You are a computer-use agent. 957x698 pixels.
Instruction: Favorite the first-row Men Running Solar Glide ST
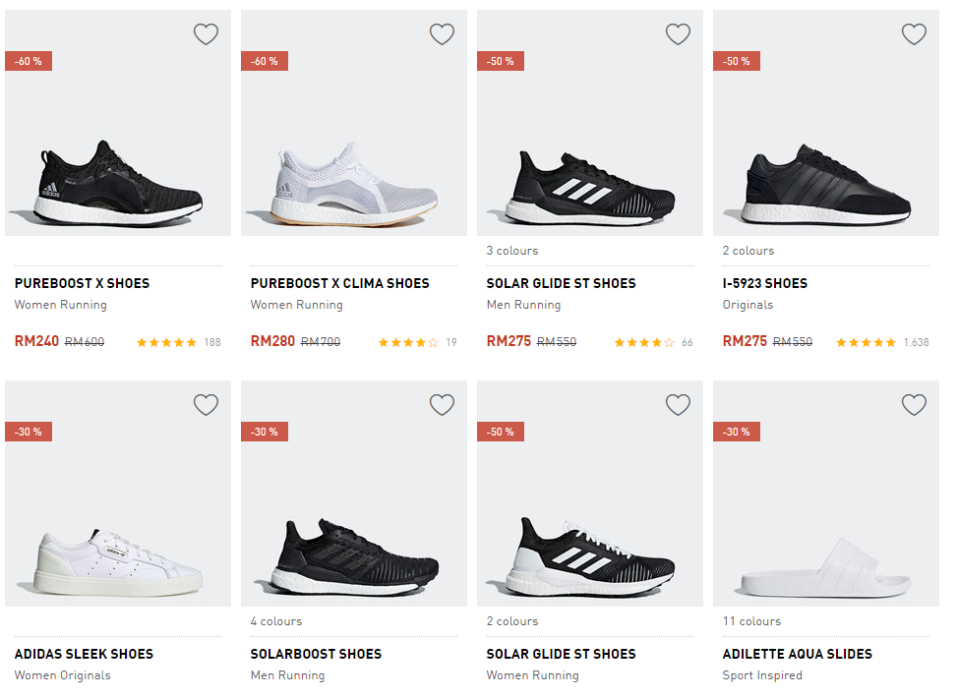[678, 34]
